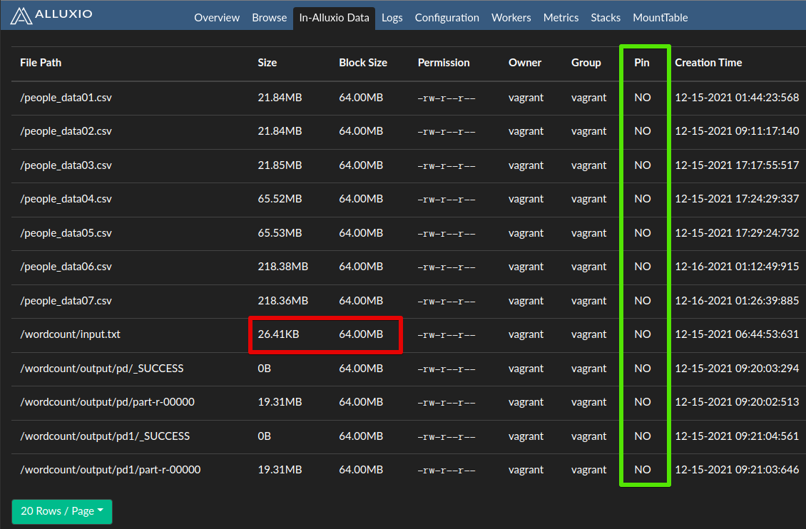Click the 21.85MB size value

(x=280, y=165)
